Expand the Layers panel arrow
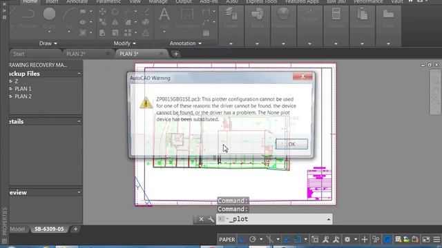 point(231,44)
